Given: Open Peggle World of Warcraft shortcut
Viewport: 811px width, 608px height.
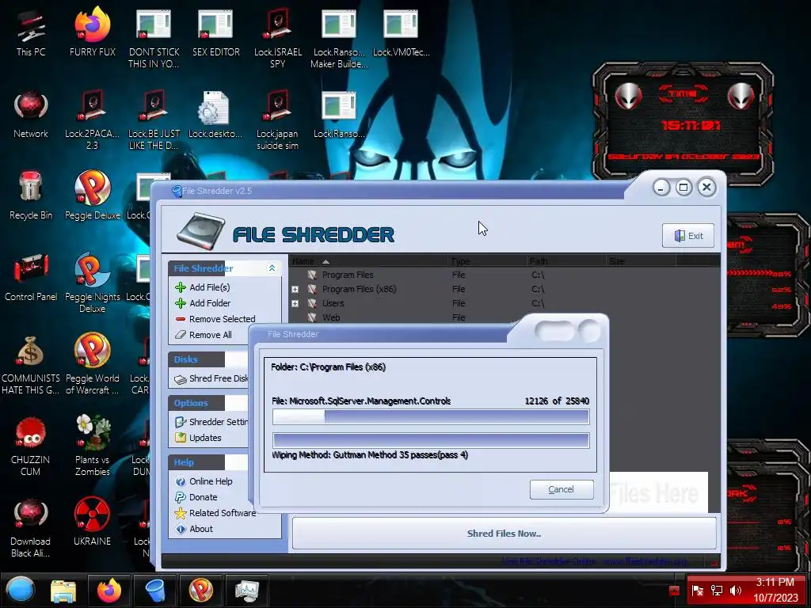Looking at the screenshot, I should tap(92, 364).
